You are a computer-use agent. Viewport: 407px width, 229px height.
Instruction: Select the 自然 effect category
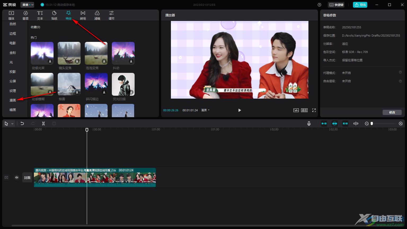click(13, 24)
